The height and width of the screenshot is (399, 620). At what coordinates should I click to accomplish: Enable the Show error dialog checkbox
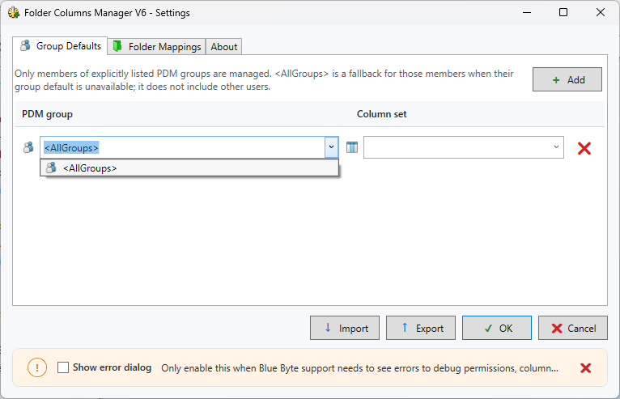(63, 367)
